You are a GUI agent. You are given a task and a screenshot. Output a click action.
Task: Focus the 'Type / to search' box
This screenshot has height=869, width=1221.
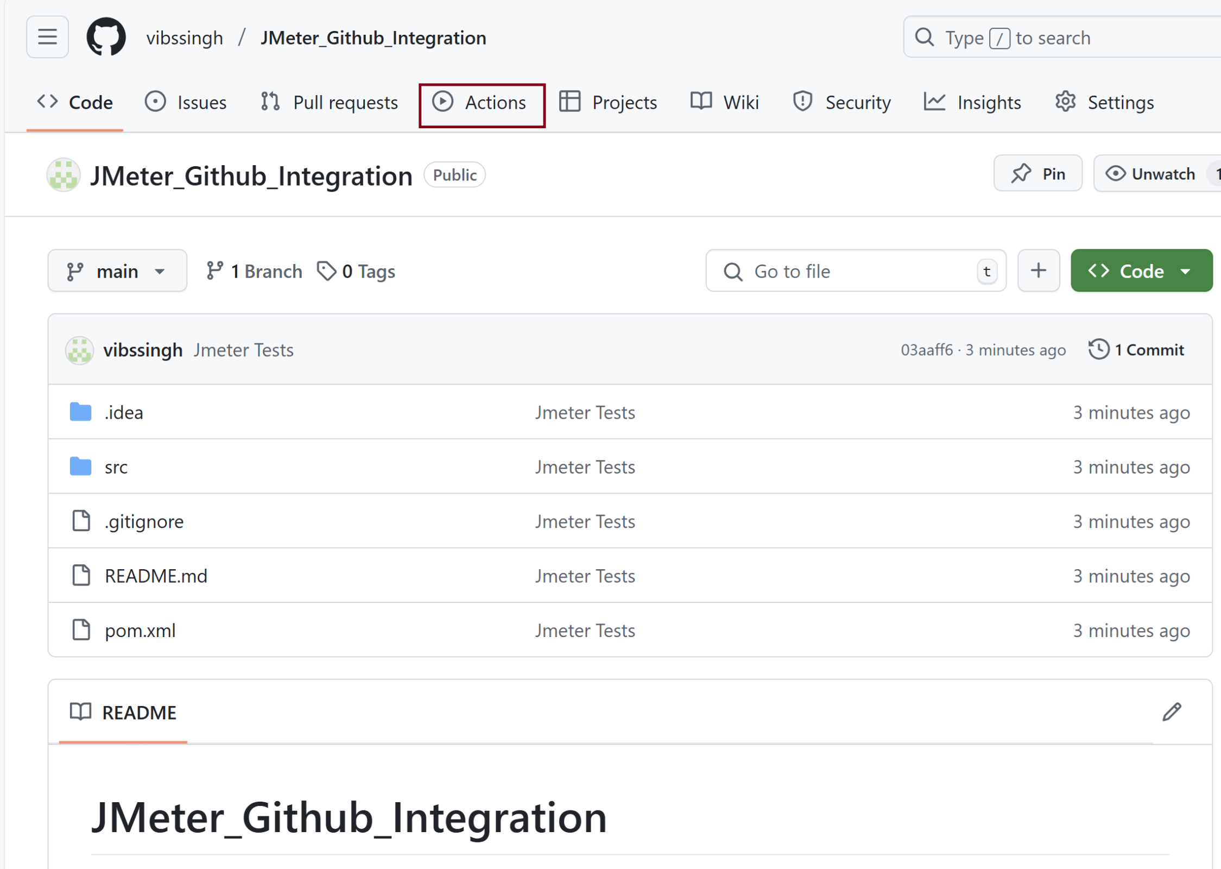(1062, 37)
